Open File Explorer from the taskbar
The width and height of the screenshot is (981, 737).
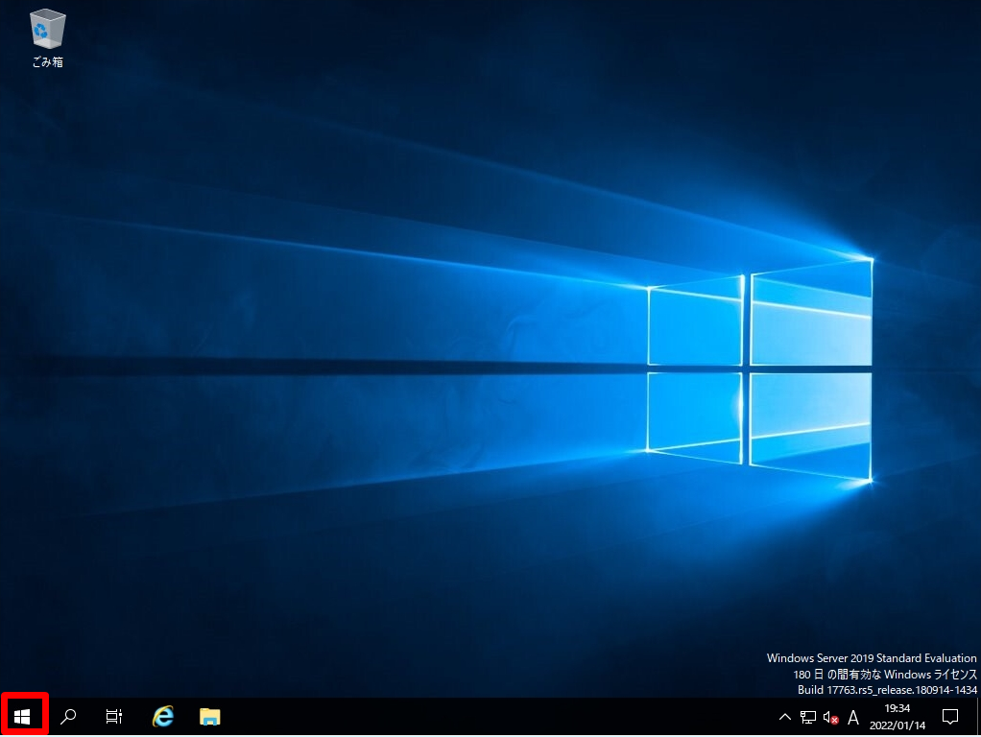pos(209,716)
